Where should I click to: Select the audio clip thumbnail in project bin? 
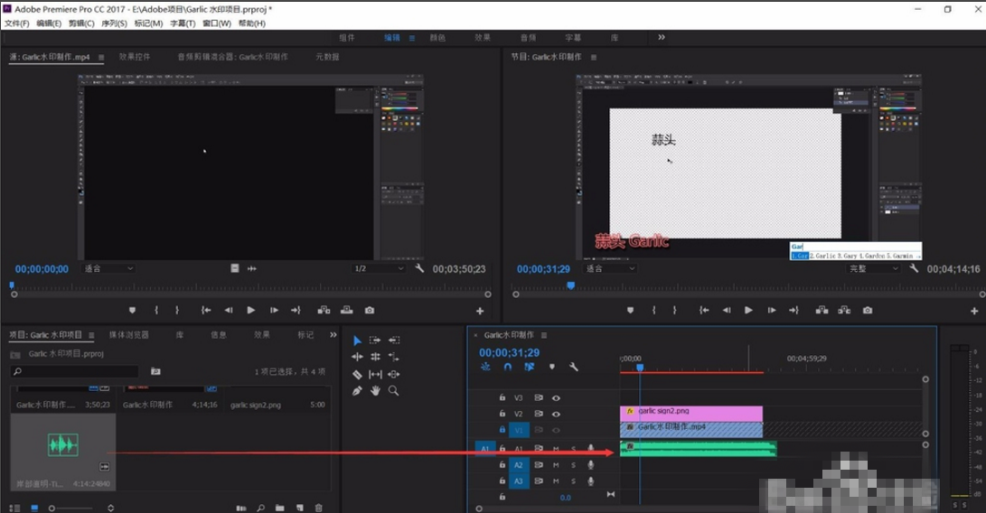pos(62,444)
